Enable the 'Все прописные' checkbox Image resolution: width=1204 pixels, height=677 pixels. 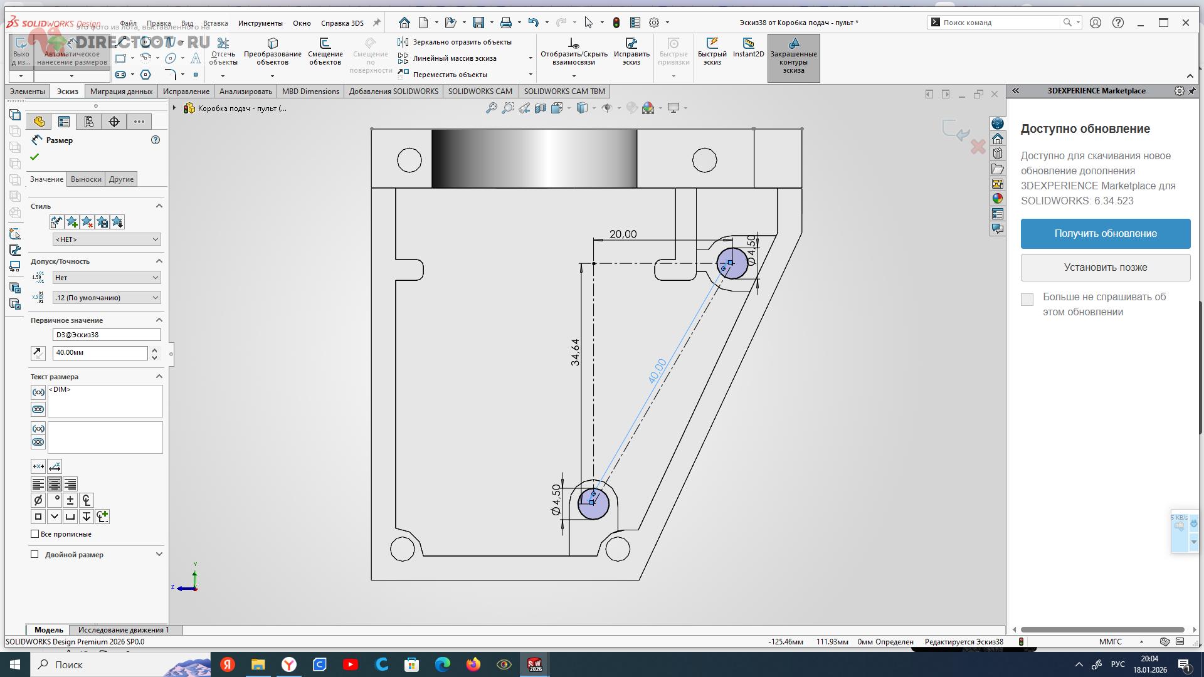coord(35,534)
